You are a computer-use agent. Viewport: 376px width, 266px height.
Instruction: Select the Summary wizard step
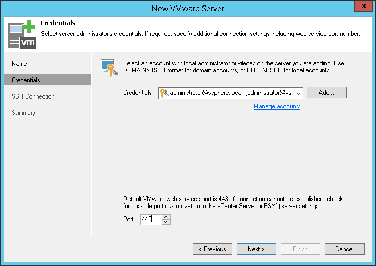(23, 113)
